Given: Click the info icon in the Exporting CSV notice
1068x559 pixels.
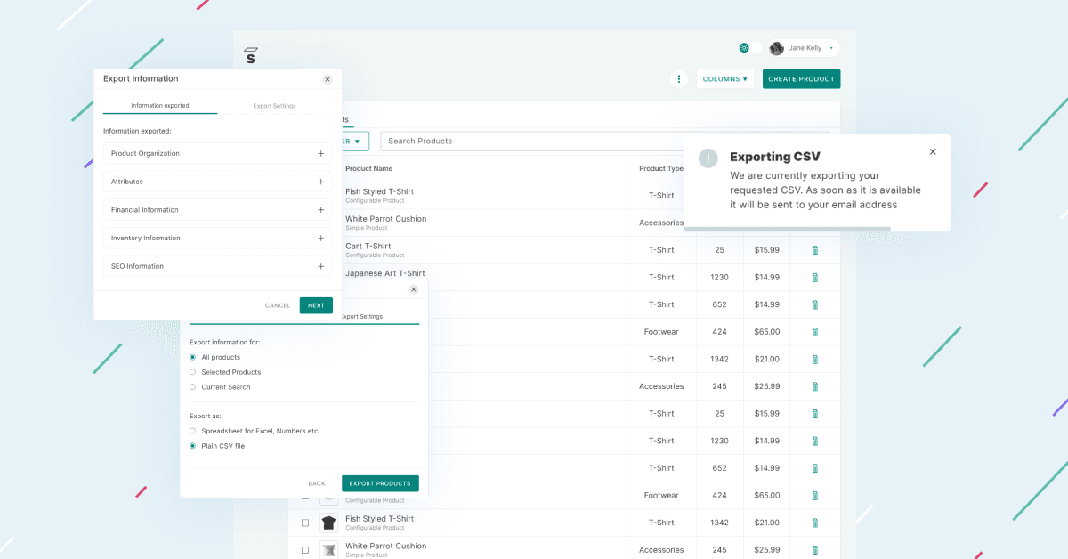Looking at the screenshot, I should (x=708, y=158).
